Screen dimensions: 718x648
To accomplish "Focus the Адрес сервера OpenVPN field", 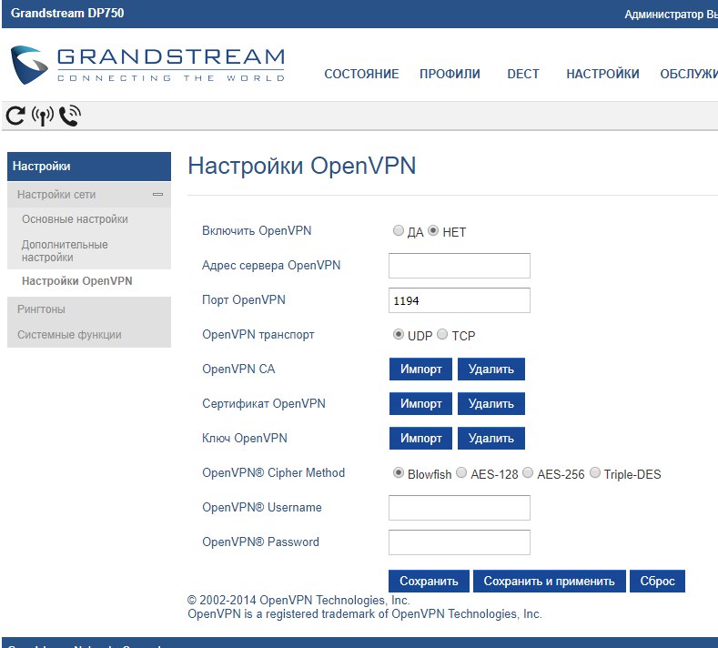I will click(x=460, y=266).
